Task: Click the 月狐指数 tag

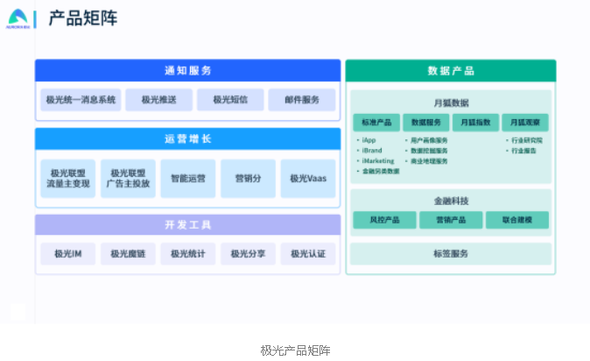Action: click(x=475, y=123)
